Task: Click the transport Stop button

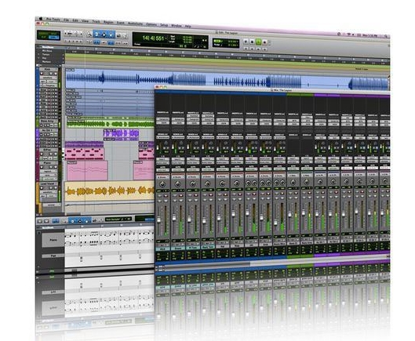Action: [x=252, y=42]
